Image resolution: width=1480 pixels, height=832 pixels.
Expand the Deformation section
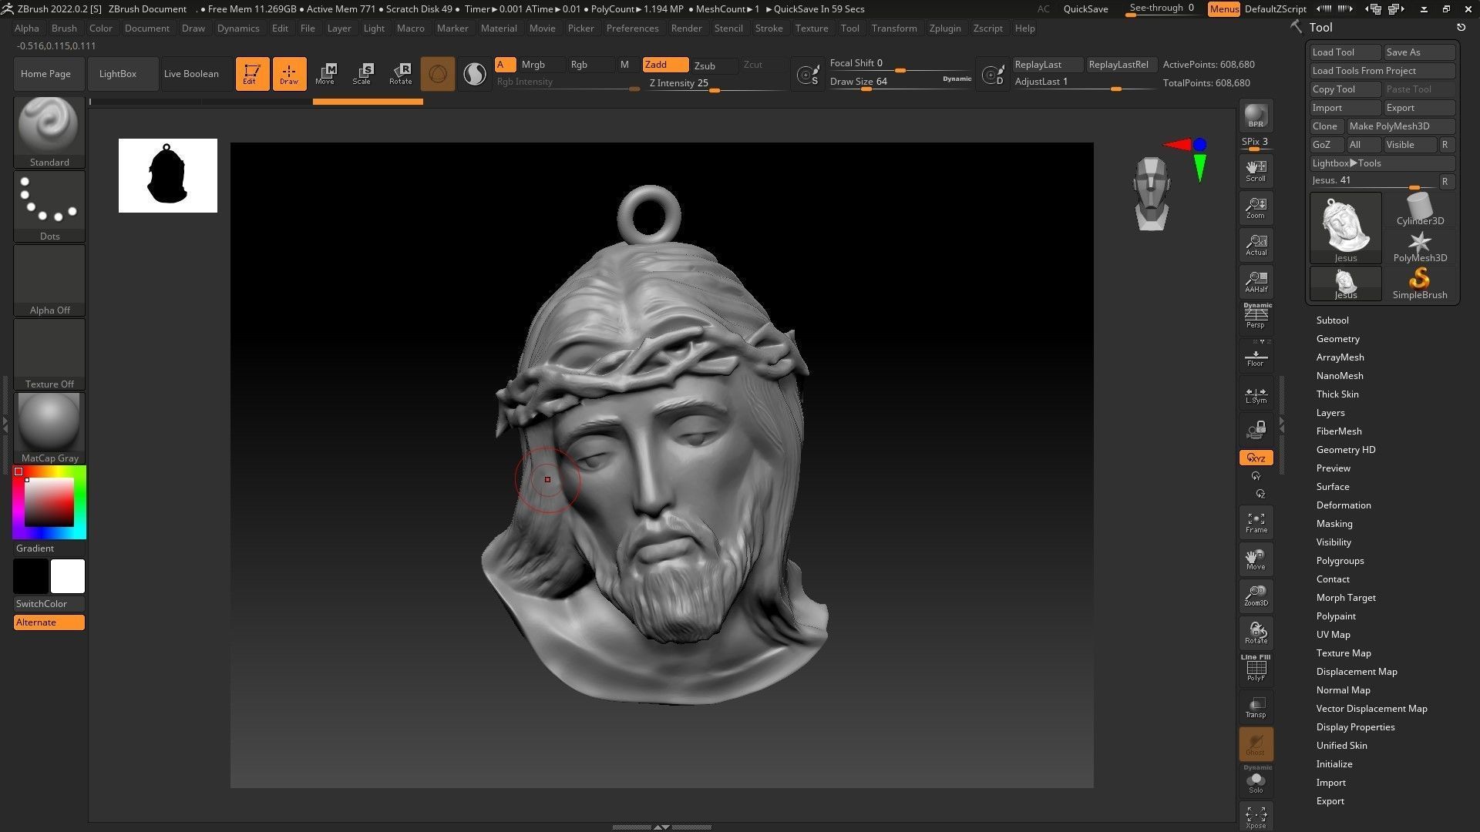click(1343, 505)
